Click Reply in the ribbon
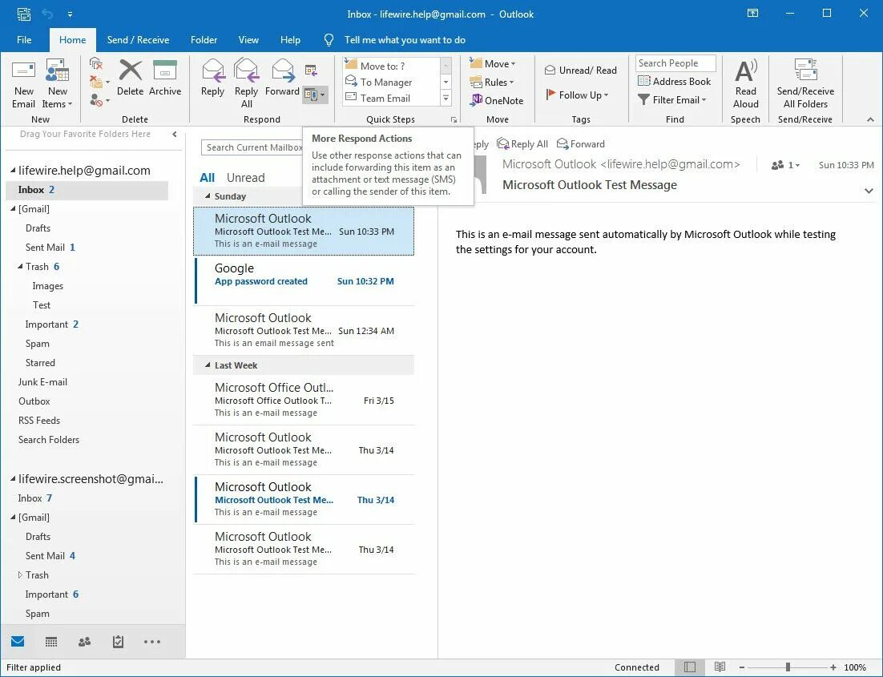 [x=212, y=79]
